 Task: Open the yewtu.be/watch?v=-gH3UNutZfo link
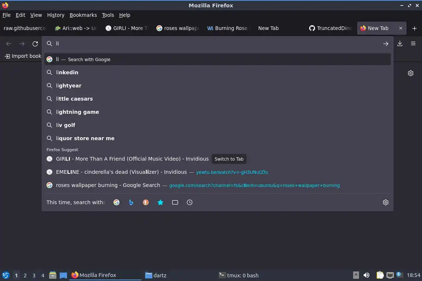point(232,172)
